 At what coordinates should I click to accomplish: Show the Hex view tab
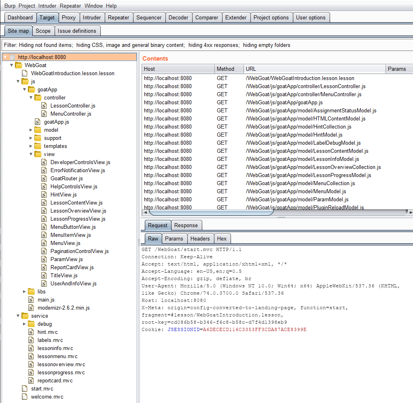[222, 239]
